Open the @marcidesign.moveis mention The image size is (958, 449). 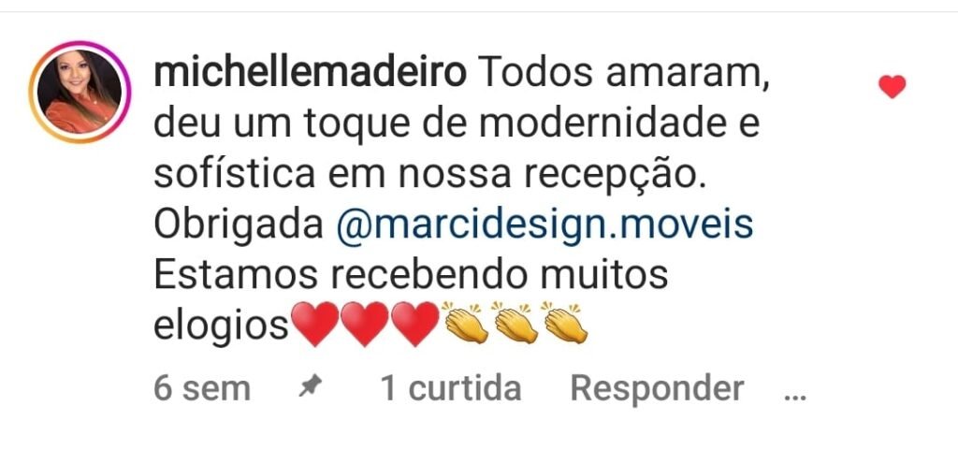click(x=544, y=226)
